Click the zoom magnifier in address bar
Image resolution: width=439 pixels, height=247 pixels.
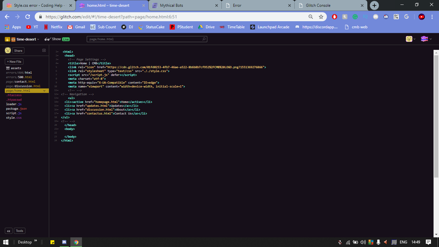[310, 17]
